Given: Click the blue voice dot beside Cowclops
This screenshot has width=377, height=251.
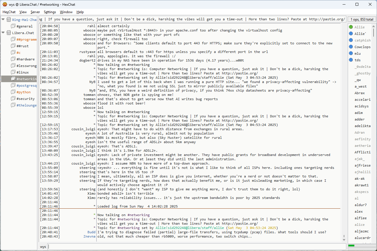Looking at the screenshot, I should click(x=351, y=47).
